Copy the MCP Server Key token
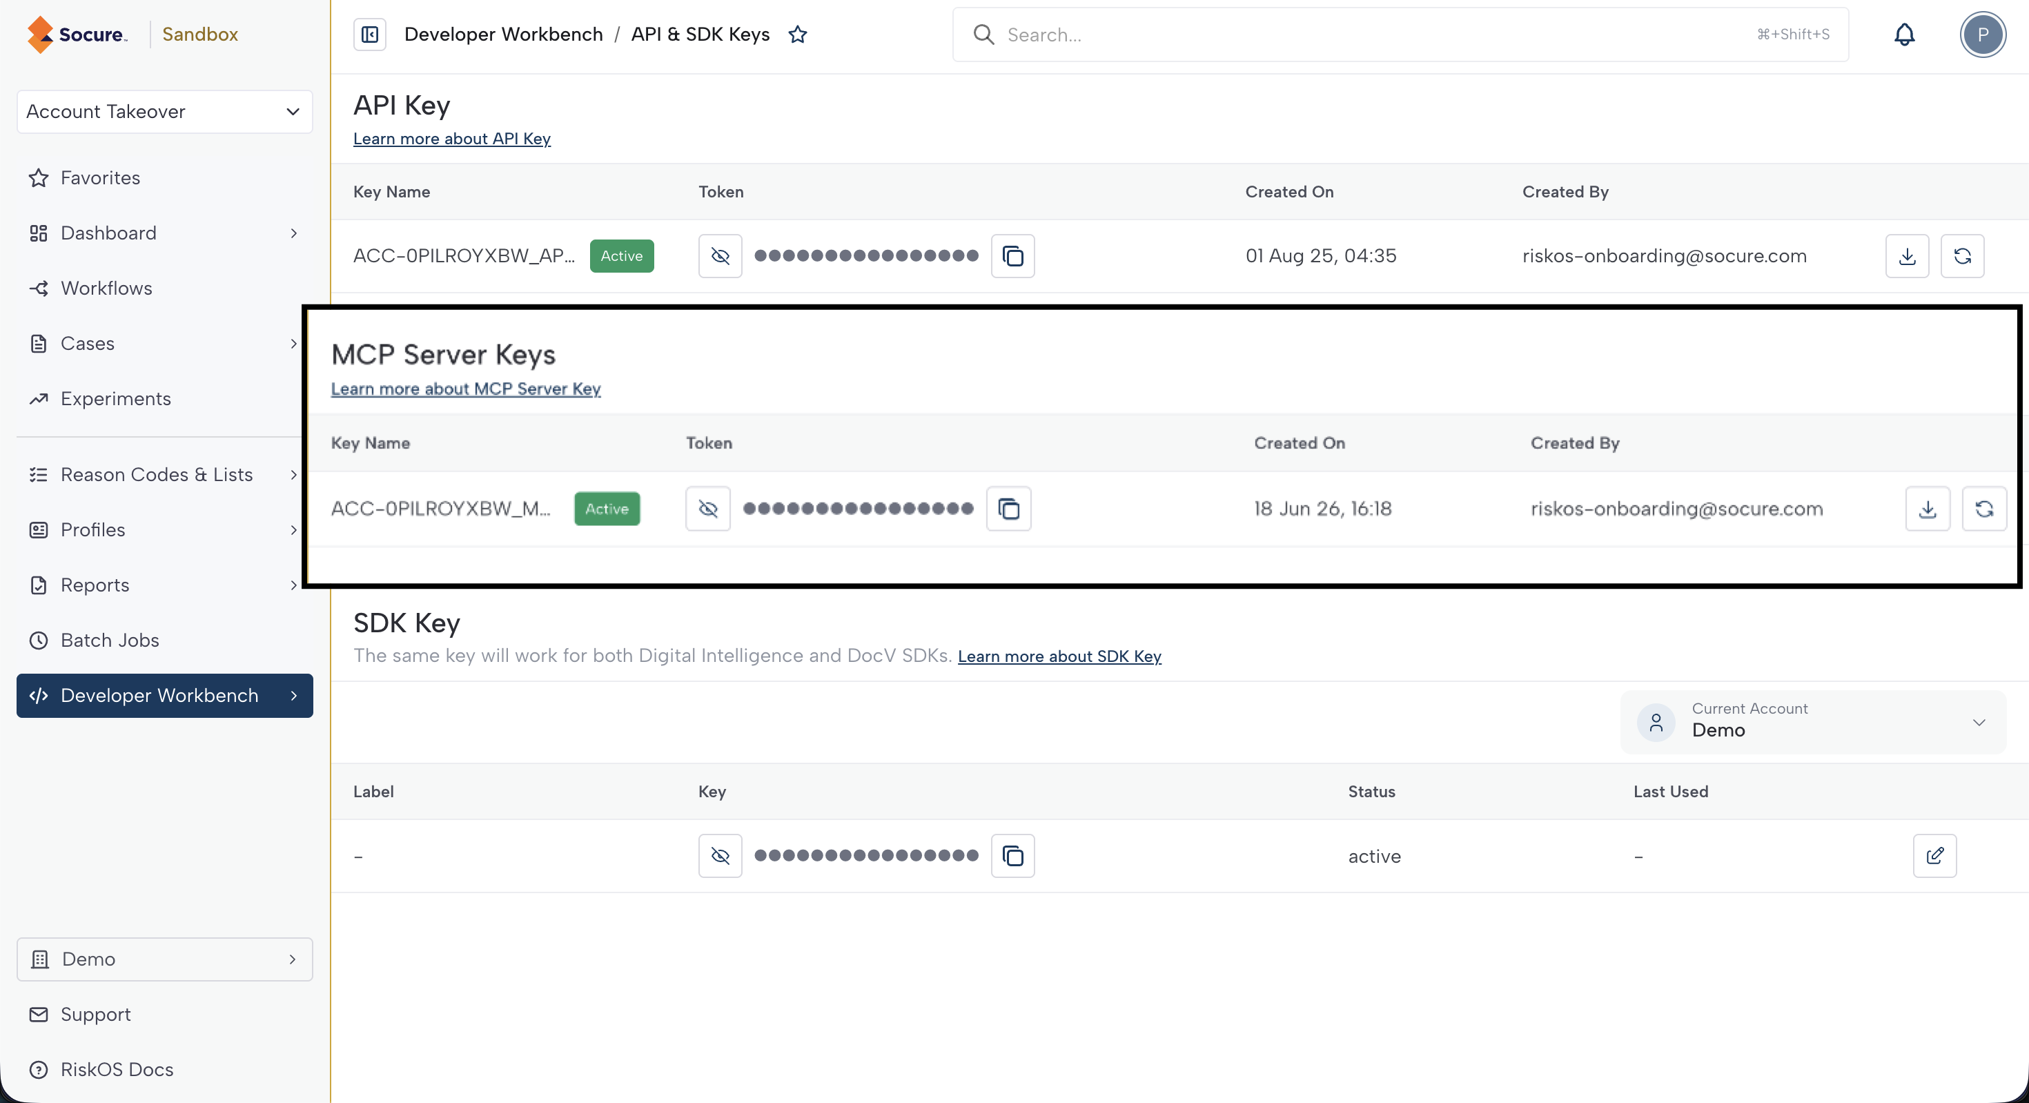The height and width of the screenshot is (1103, 2029). (x=1009, y=508)
